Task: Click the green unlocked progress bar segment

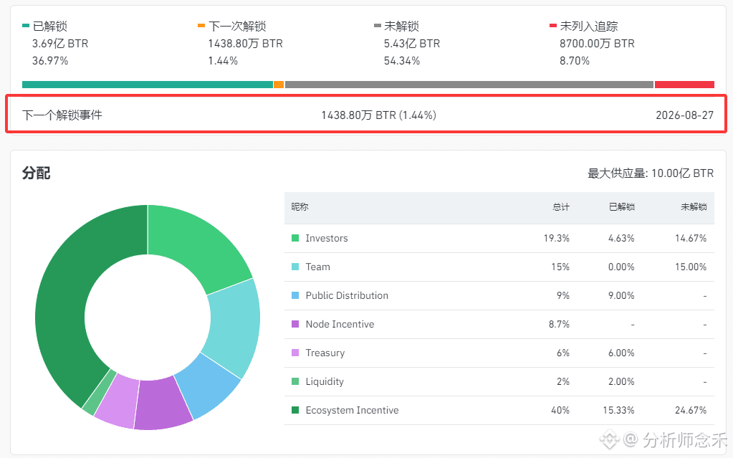Action: [x=148, y=85]
